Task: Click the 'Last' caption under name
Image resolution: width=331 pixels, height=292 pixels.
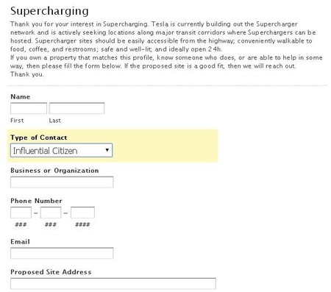Action: pyautogui.click(x=55, y=121)
